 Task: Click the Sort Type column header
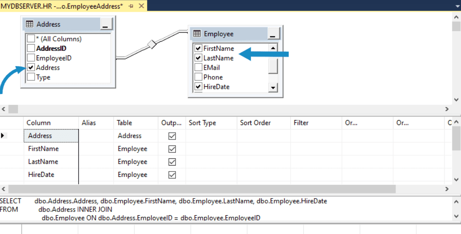[202, 123]
